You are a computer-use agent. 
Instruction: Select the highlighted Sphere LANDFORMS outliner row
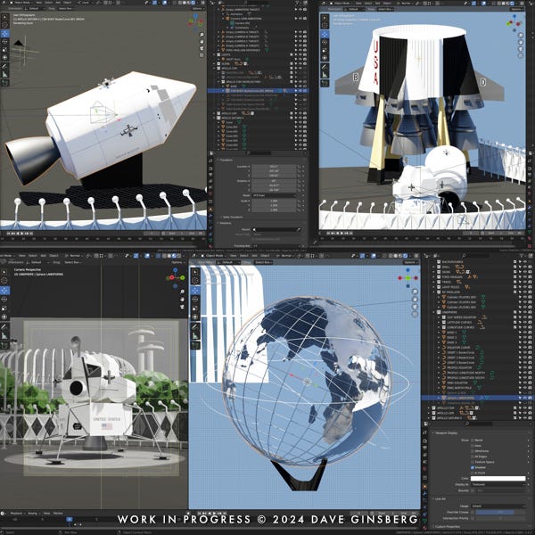pos(478,398)
